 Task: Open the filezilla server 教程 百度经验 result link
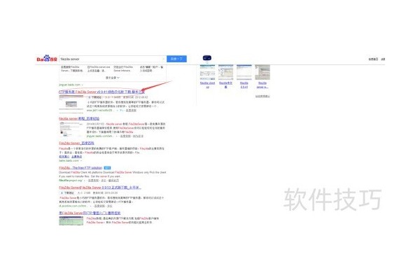tap(79, 118)
